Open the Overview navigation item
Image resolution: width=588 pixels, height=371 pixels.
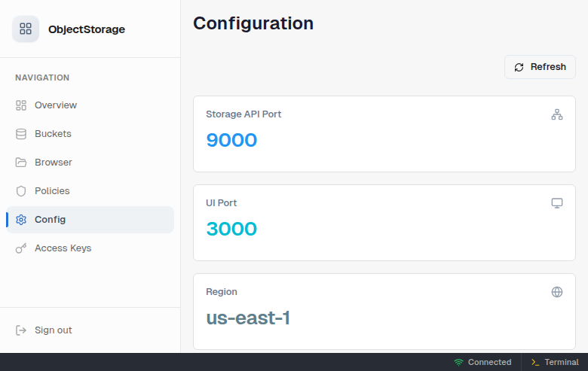(x=56, y=105)
